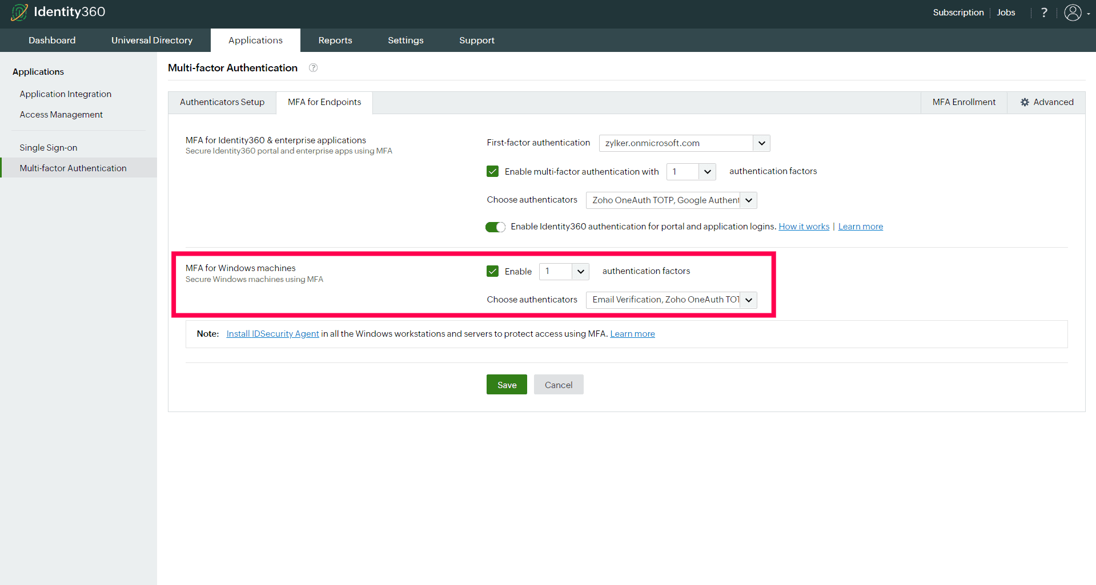Cancel the MFA changes
1096x585 pixels.
(x=559, y=385)
